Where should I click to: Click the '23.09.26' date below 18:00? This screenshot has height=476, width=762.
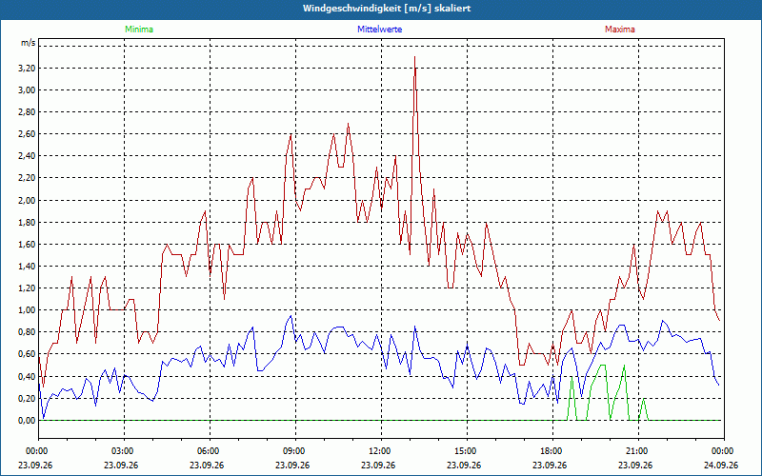click(550, 465)
